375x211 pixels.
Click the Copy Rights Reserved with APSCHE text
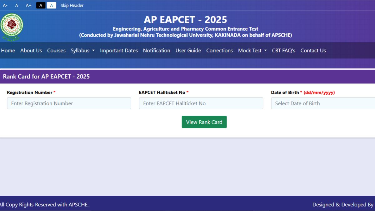(44, 205)
